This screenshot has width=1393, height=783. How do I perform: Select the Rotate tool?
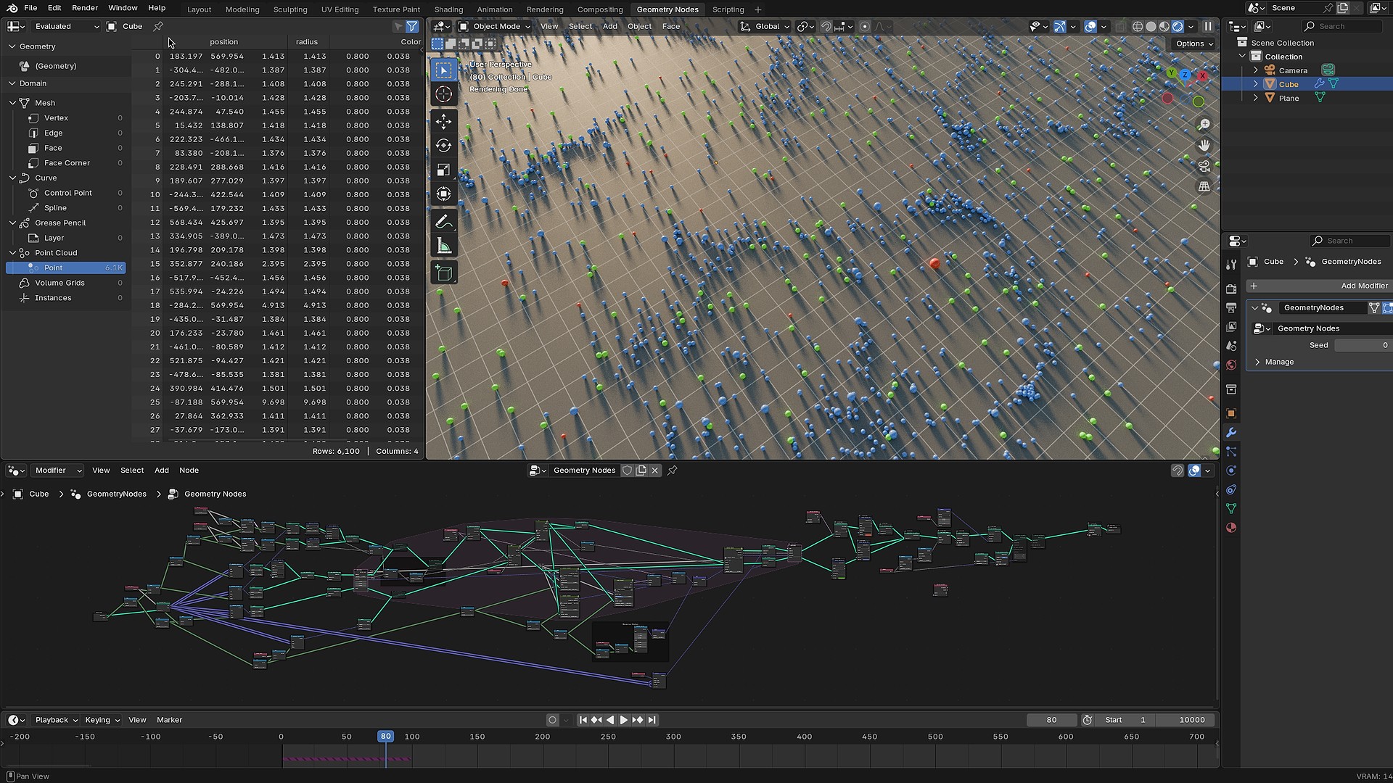click(x=443, y=146)
